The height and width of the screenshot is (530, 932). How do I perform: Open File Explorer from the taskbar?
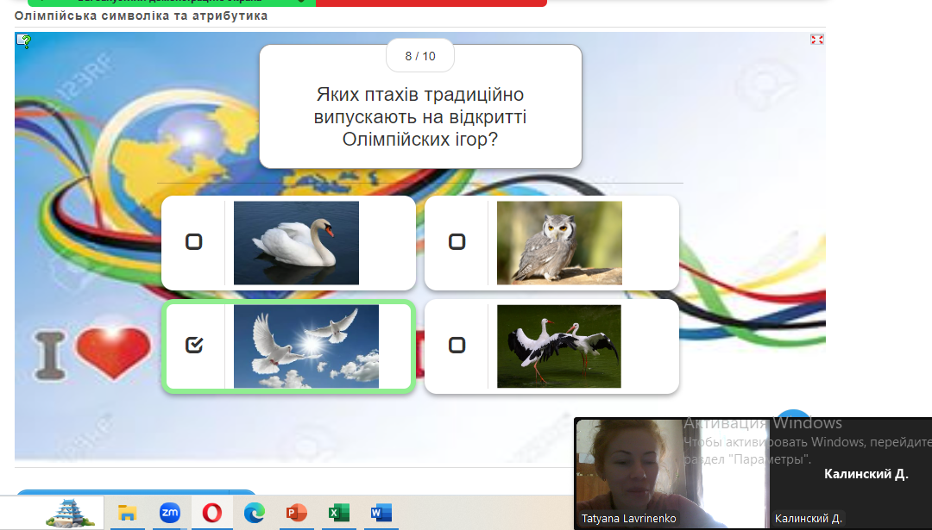coord(127,512)
